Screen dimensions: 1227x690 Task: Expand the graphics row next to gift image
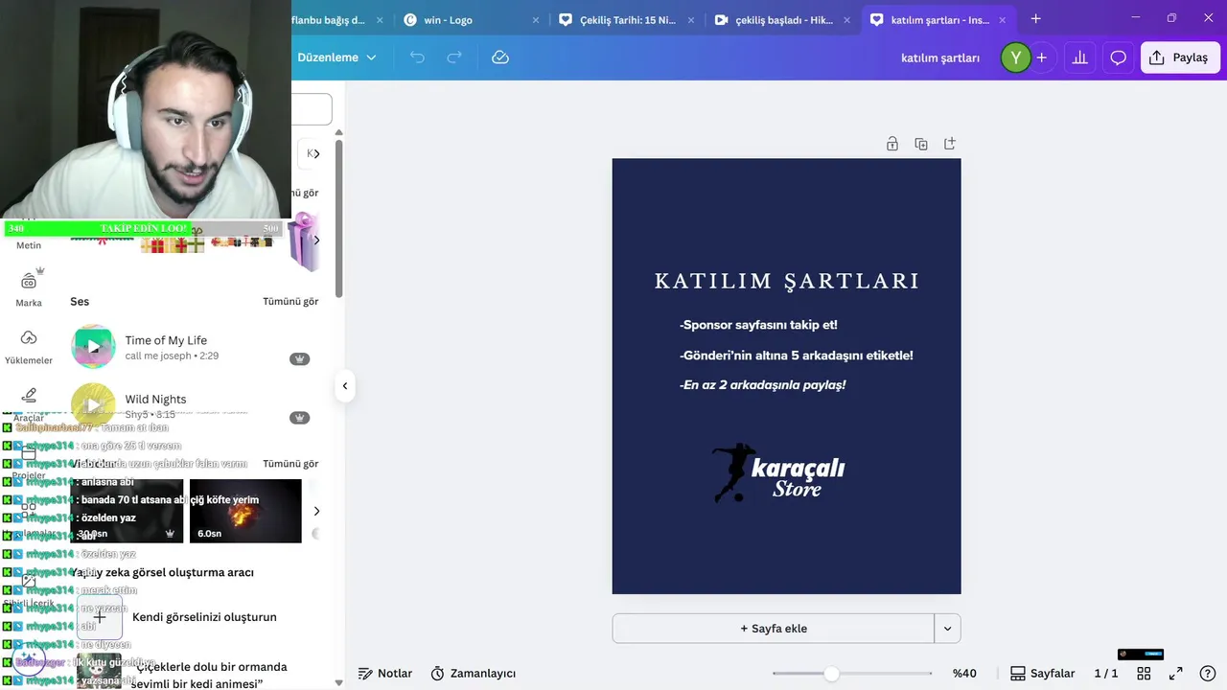coord(316,240)
